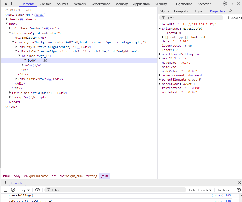The image size is (242, 202).
Task: Expand the head element node
Action: [7, 19]
